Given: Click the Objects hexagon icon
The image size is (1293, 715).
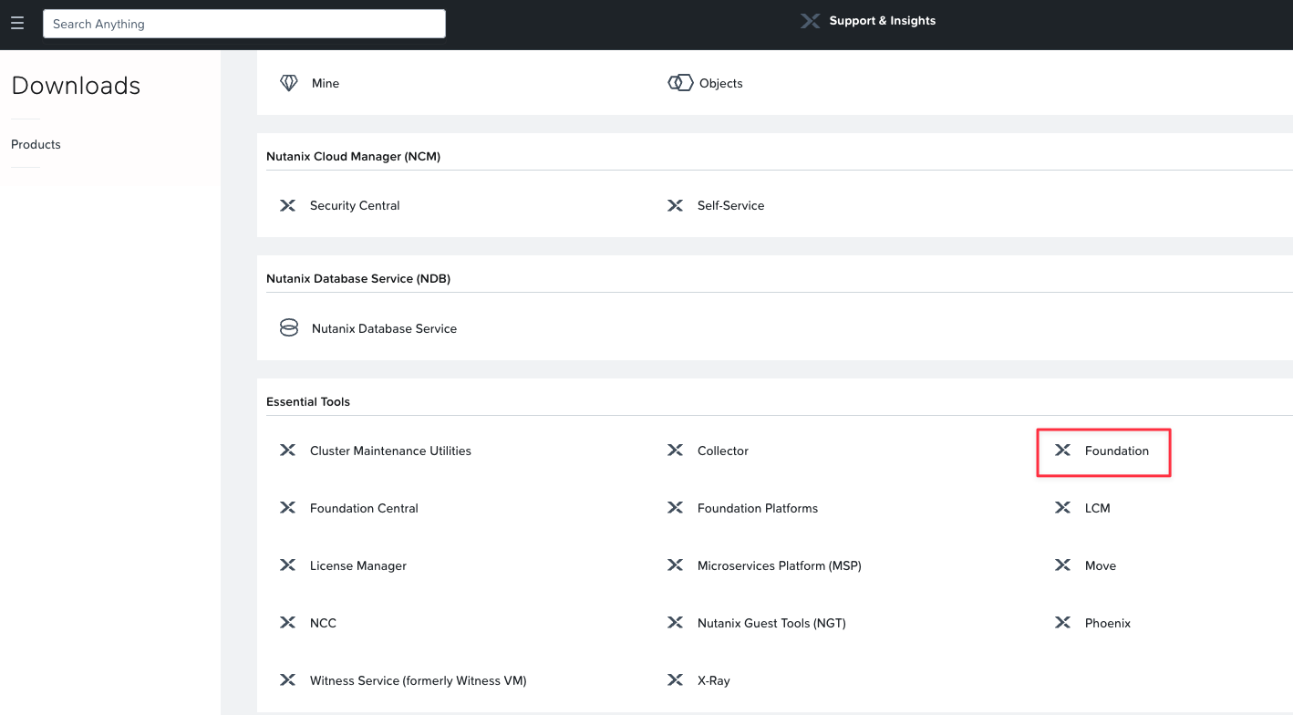Looking at the screenshot, I should (680, 83).
